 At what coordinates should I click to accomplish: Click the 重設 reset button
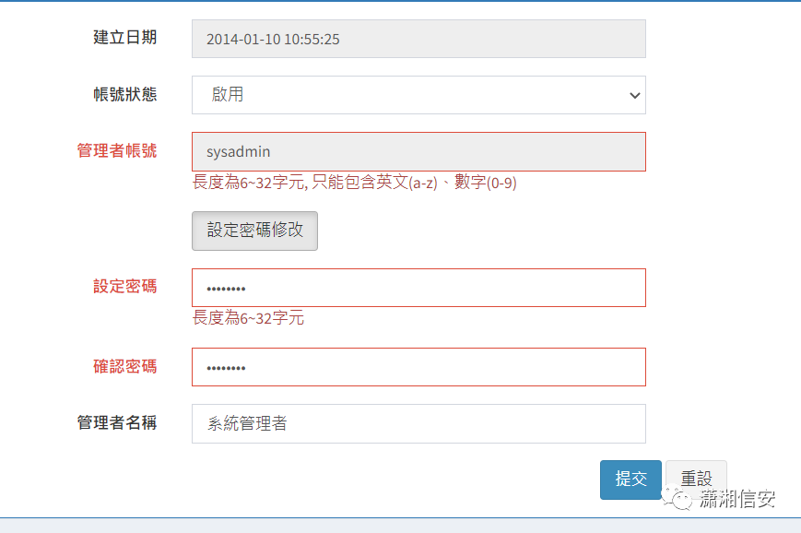click(696, 479)
